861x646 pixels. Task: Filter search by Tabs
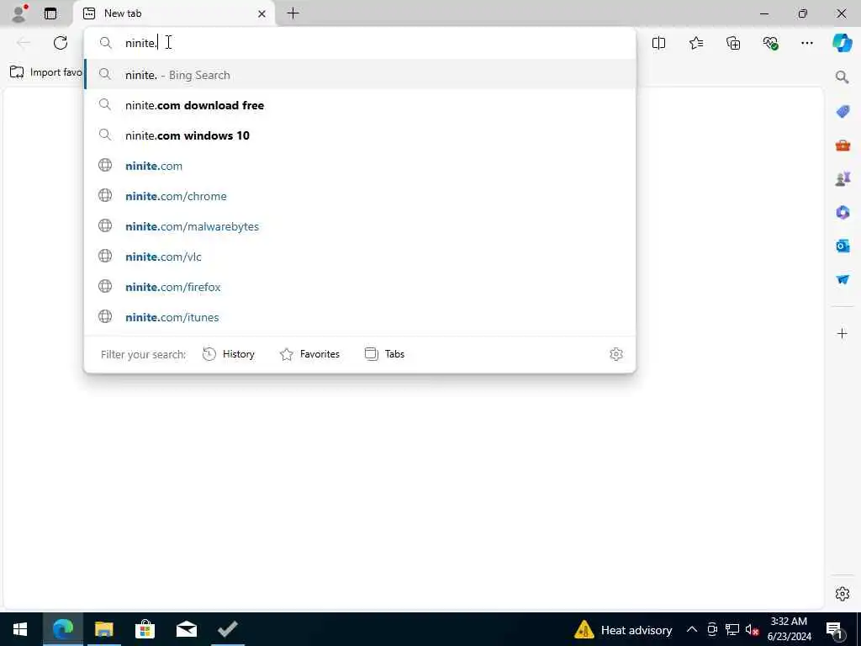click(384, 354)
